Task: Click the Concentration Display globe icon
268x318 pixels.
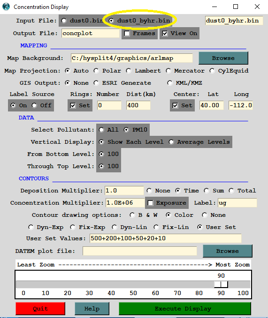Action: click(x=6, y=7)
